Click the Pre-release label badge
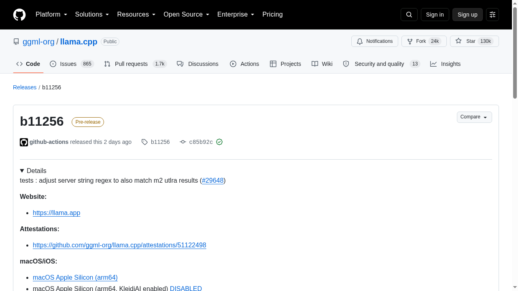Viewport: 518px width, 291px height. (88, 122)
